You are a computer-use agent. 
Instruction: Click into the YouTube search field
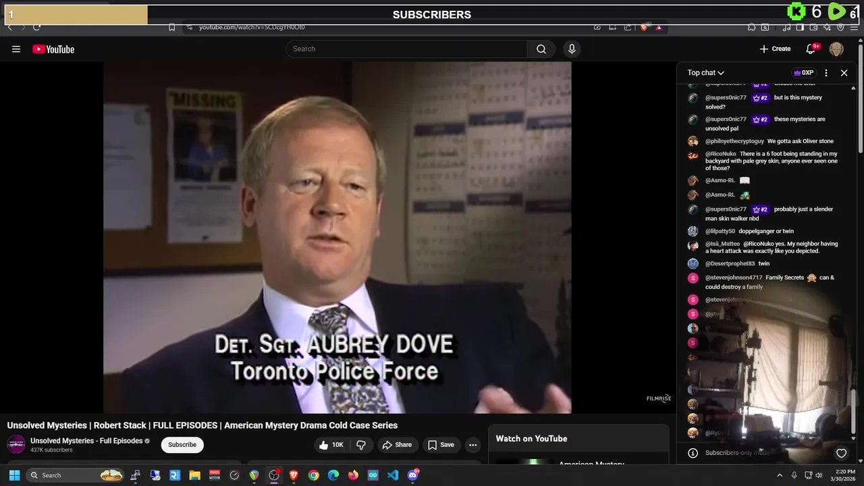click(x=407, y=49)
